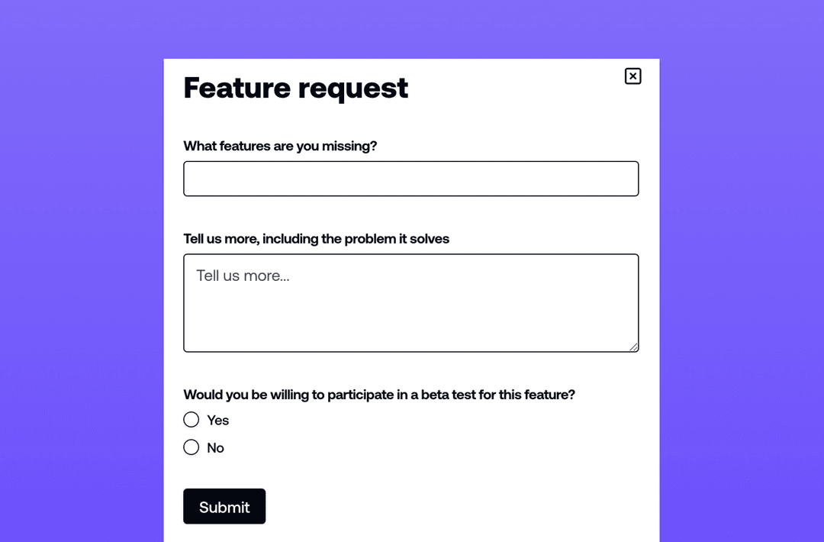Click the 'Tell us more...' placeholder text
The image size is (824, 542).
click(x=243, y=276)
